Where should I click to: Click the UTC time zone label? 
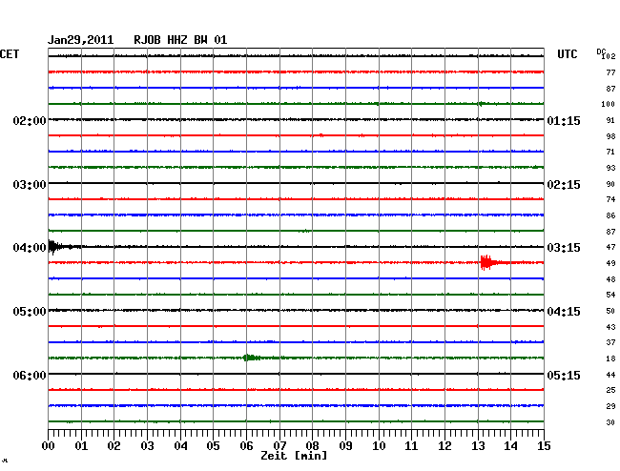[x=567, y=54]
